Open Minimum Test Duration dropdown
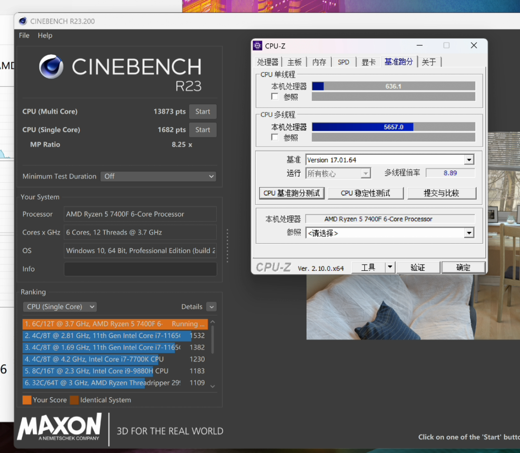Screen dimensions: 520x453 point(158,176)
